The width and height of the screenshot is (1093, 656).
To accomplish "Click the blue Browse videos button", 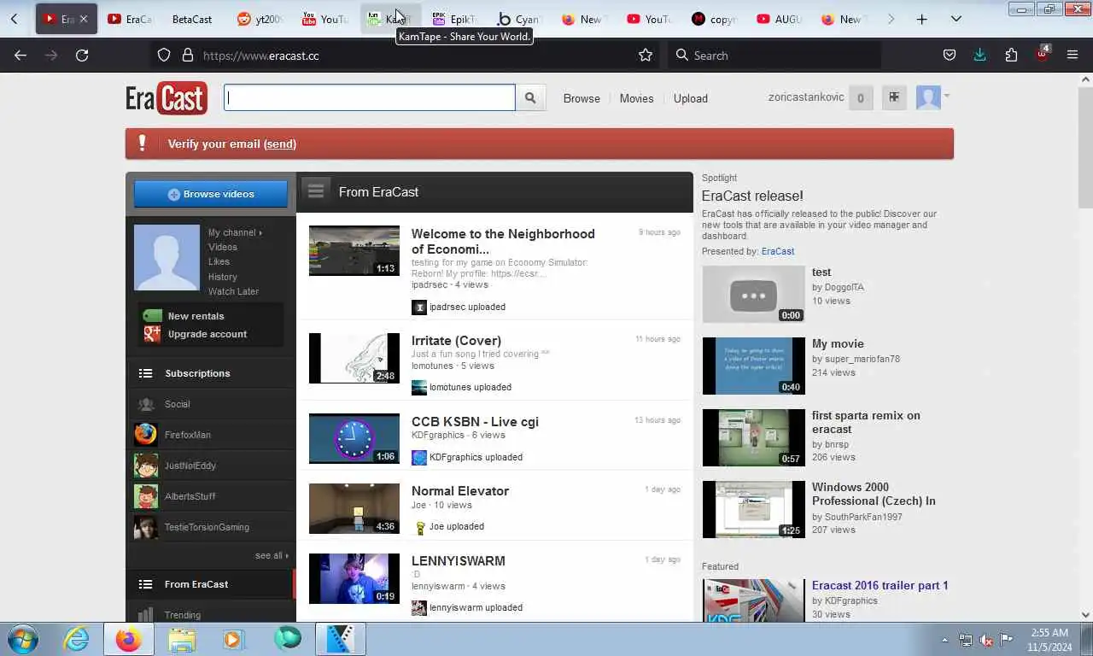I will (211, 194).
